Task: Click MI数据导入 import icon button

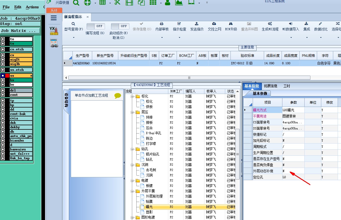Action: [x=291, y=27]
